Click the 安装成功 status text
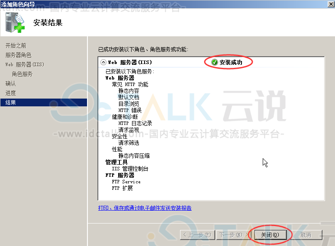This screenshot has width=335, height=246. [231, 62]
